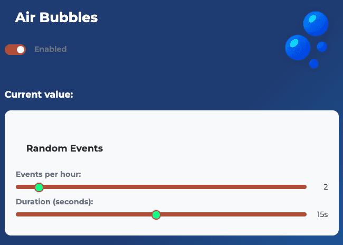Click the midpoint of Events per hour track

161,187
